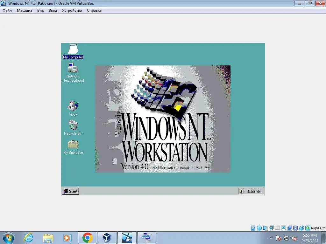This screenshot has width=326, height=244.
Task: Click the Right Ctrl host key label
Action: (318, 228)
